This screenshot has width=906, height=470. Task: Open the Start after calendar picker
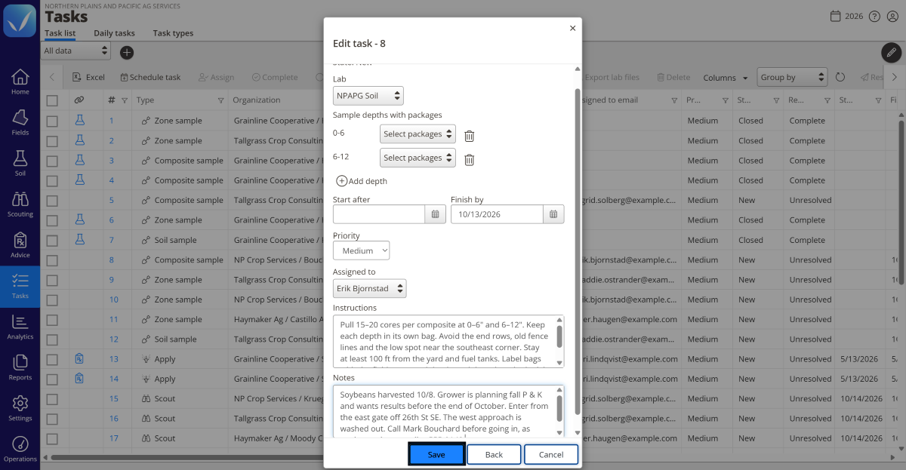click(x=435, y=214)
